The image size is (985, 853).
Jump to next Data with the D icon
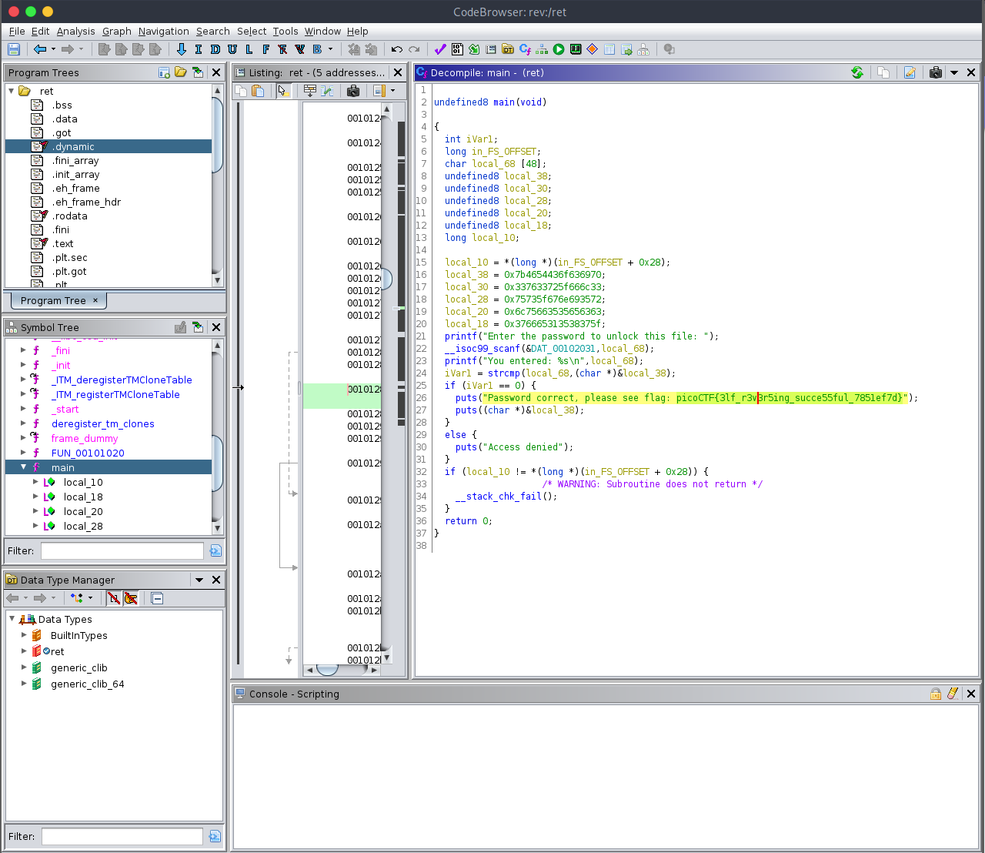point(215,49)
